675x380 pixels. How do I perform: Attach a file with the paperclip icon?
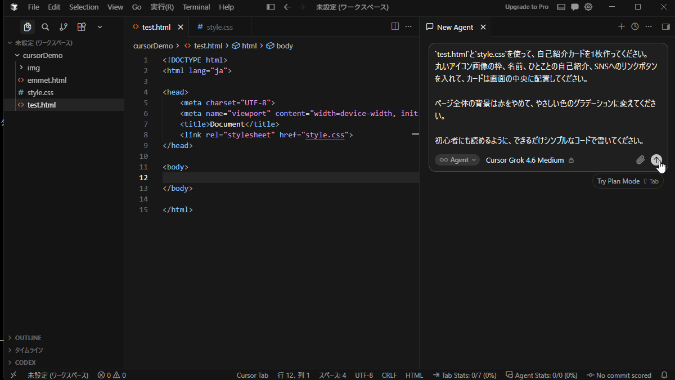640,160
